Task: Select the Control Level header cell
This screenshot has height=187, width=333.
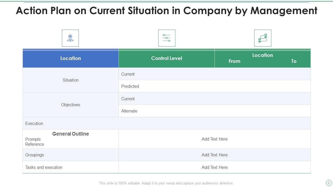Action: click(x=166, y=58)
